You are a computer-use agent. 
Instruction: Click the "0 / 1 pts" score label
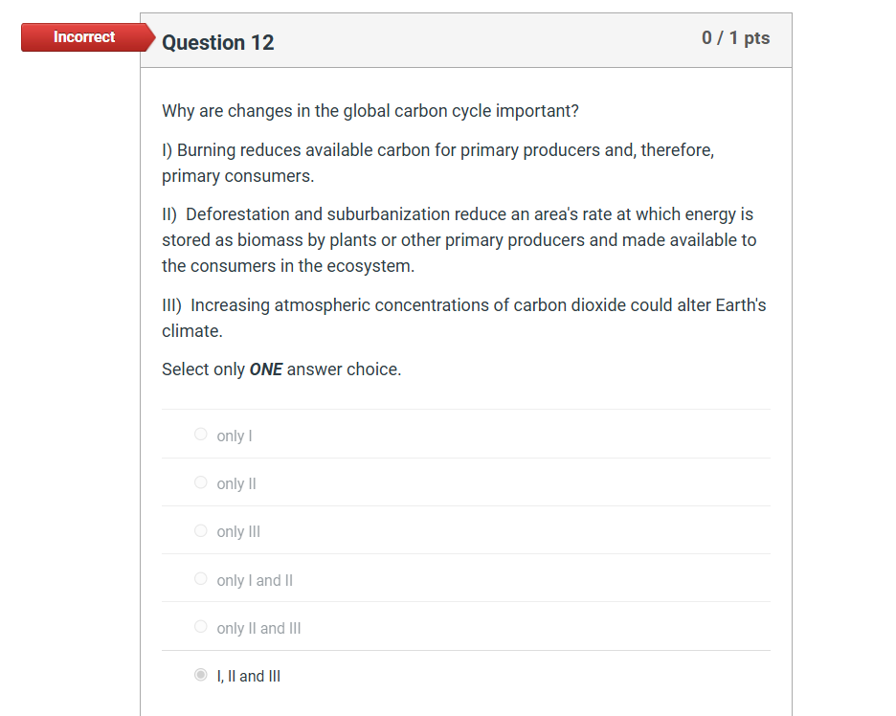tap(736, 38)
